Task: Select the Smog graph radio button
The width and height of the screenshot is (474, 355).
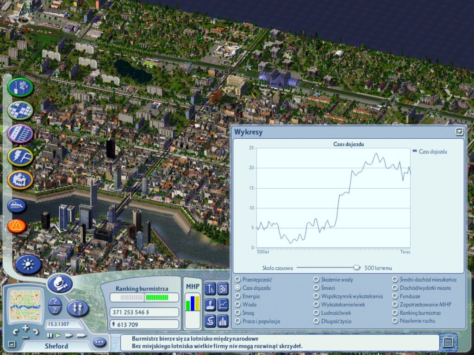Action: click(x=237, y=313)
